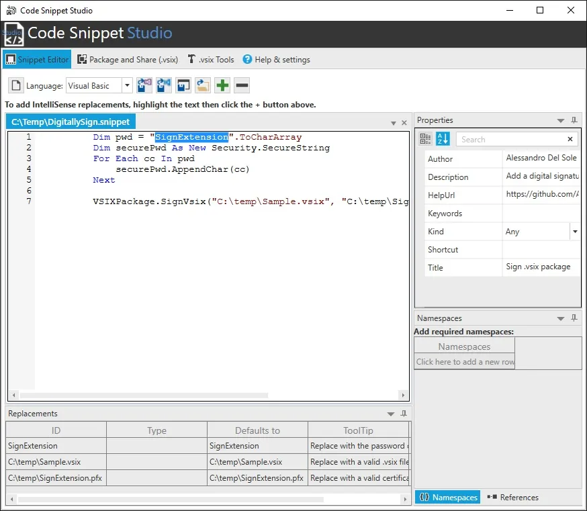Screen dimensions: 587x511
Task: Switch properties to categorized view
Action: click(426, 139)
